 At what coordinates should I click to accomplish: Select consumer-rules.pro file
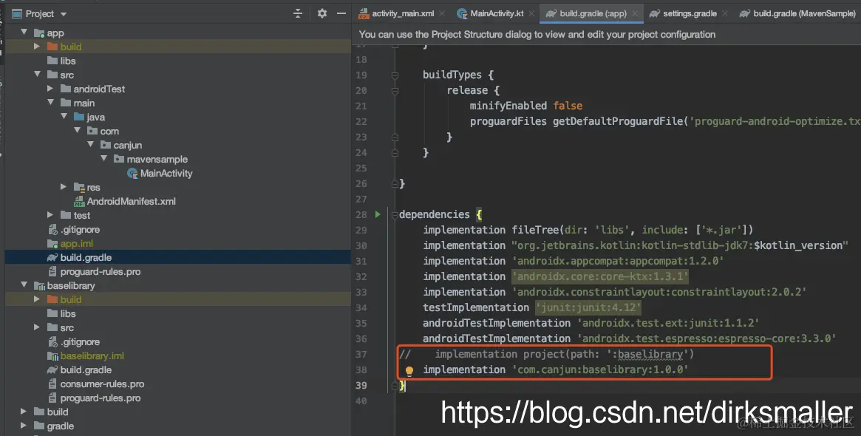pyautogui.click(x=102, y=384)
